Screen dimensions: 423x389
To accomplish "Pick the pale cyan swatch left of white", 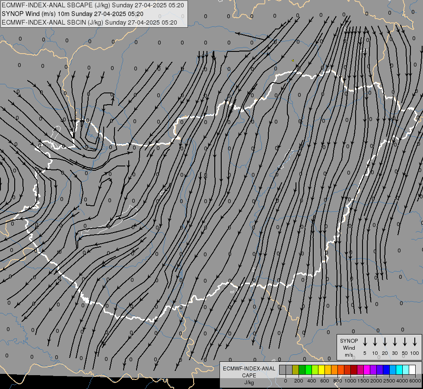I will [405, 370].
